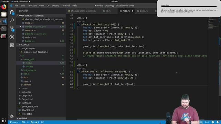Show Applications grid in dock
Screen dimensions: 221x124
[x=4, y=120]
